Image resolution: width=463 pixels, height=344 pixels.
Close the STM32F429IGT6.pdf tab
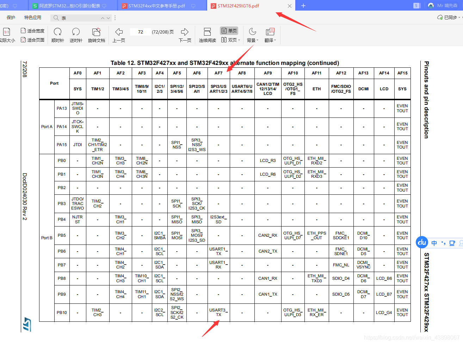pyautogui.click(x=290, y=6)
